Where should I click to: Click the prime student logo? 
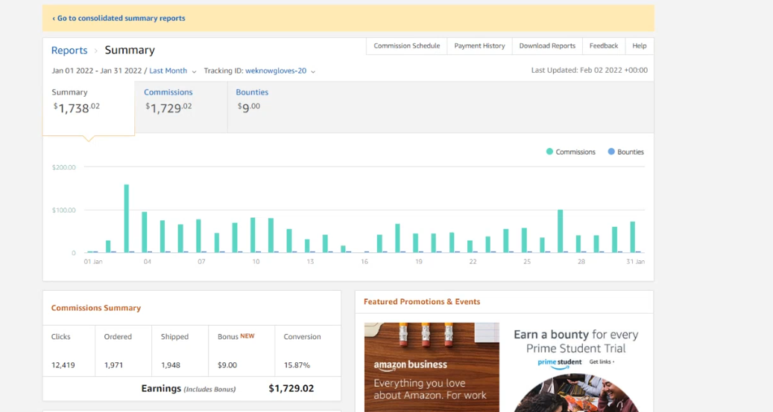pos(560,364)
